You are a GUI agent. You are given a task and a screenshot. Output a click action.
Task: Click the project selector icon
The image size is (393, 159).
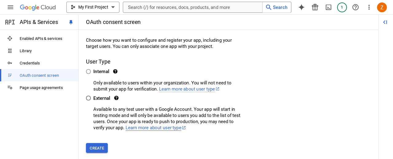click(x=73, y=7)
